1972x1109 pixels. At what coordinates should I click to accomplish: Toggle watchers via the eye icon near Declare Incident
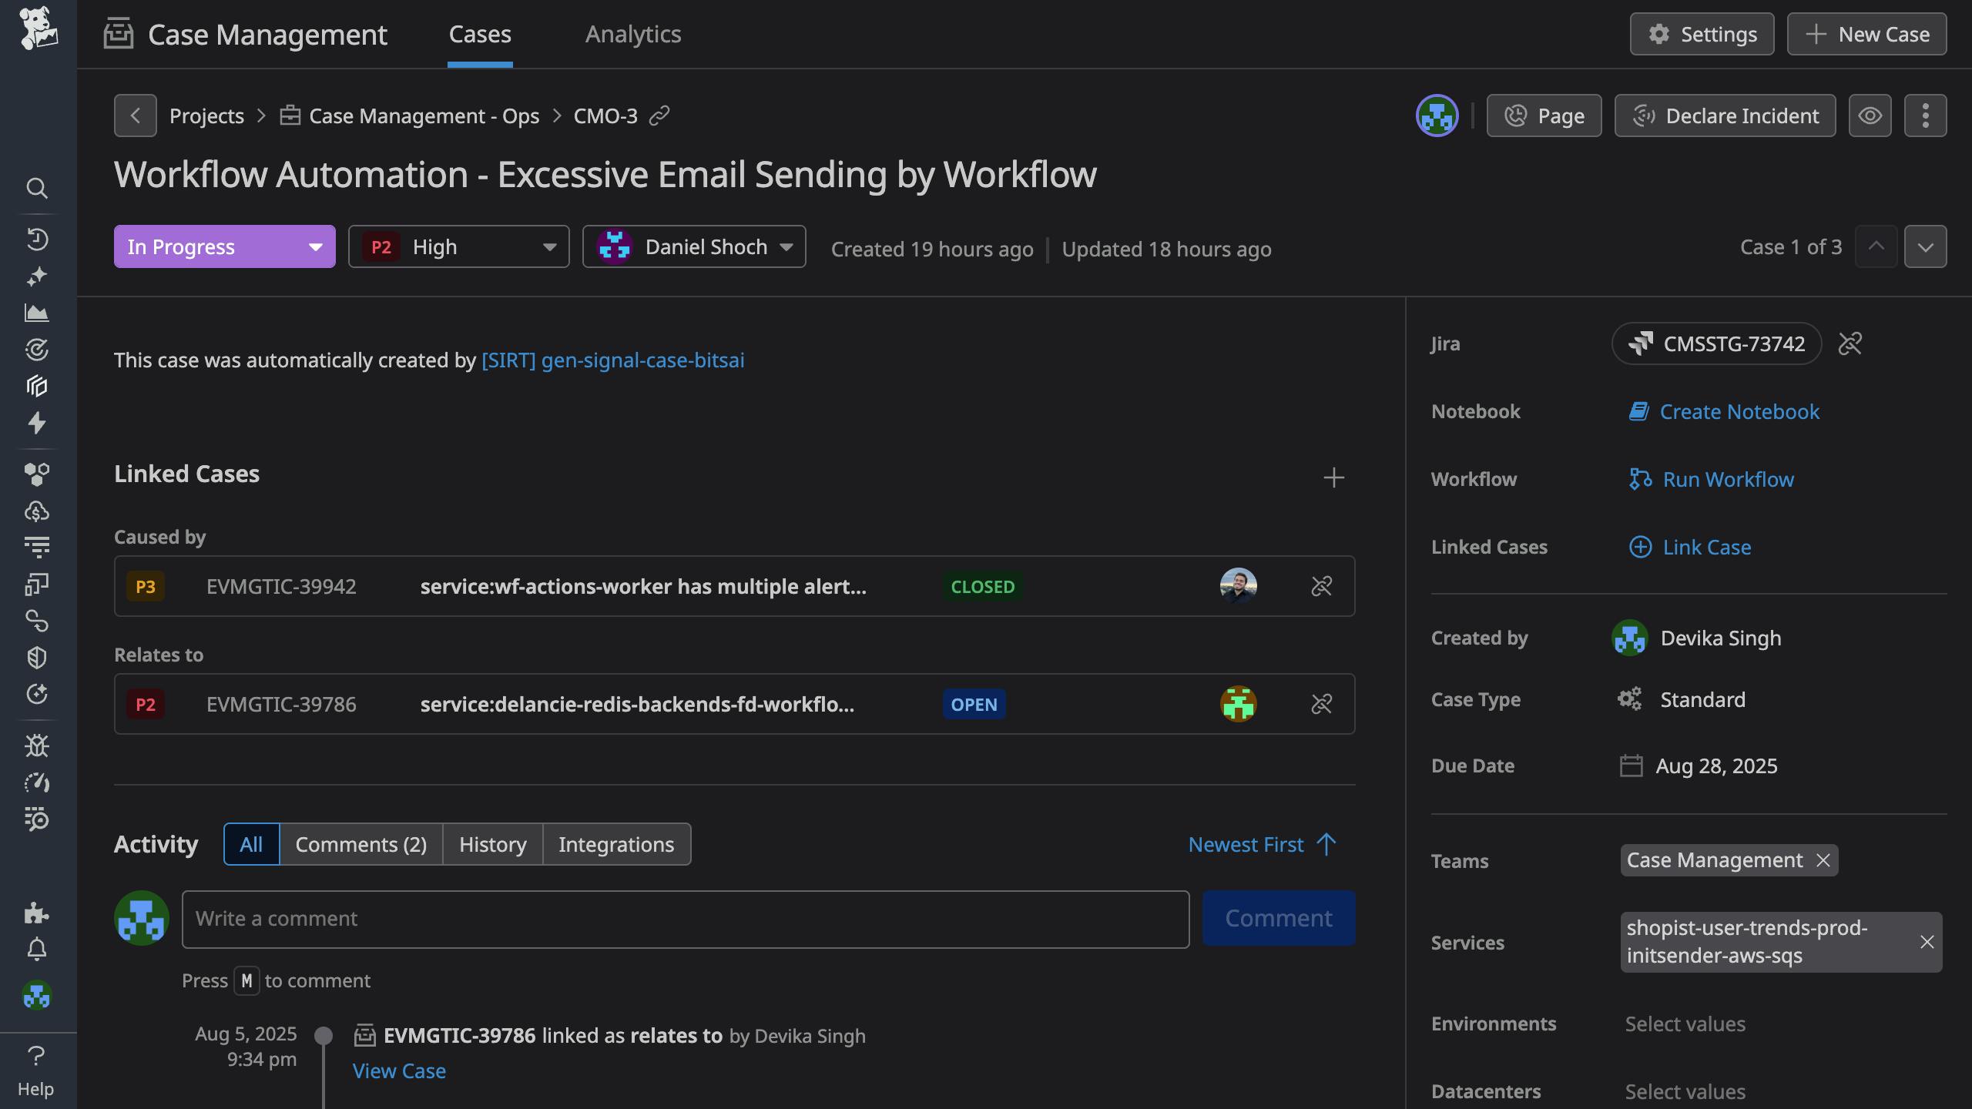point(1870,115)
